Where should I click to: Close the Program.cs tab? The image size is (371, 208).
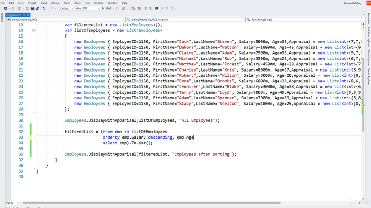pyautogui.click(x=28, y=15)
